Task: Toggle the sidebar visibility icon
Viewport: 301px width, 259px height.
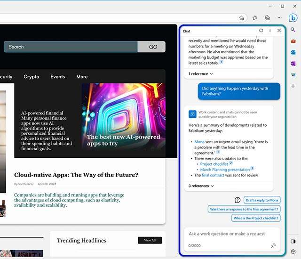Action: [x=293, y=241]
